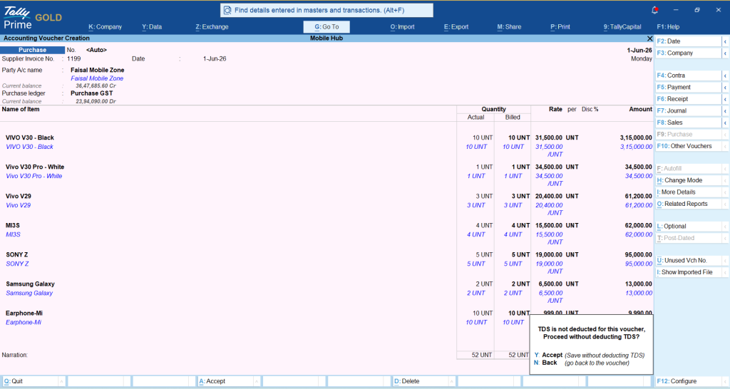
Task: Switch to F8: Sales voucher
Action: pyautogui.click(x=688, y=123)
